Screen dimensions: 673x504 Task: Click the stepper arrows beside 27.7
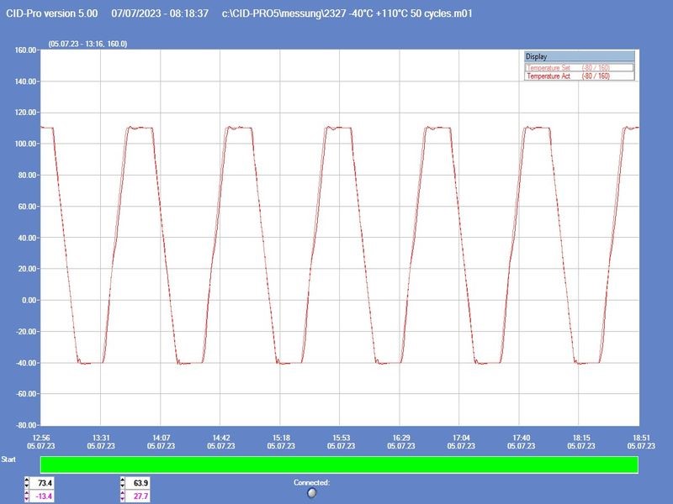pyautogui.click(x=123, y=496)
